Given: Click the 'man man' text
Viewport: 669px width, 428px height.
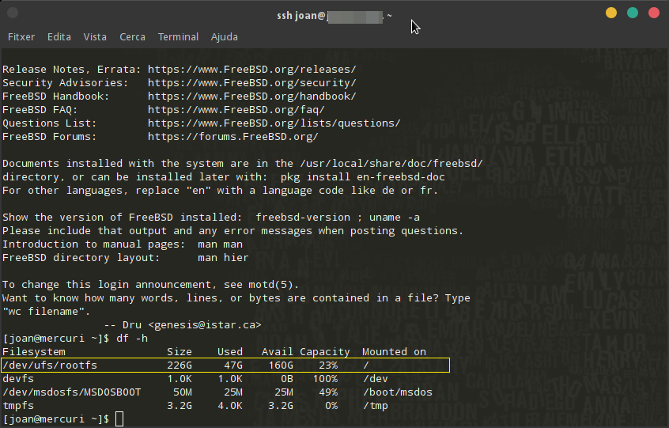Looking at the screenshot, I should pos(220,244).
